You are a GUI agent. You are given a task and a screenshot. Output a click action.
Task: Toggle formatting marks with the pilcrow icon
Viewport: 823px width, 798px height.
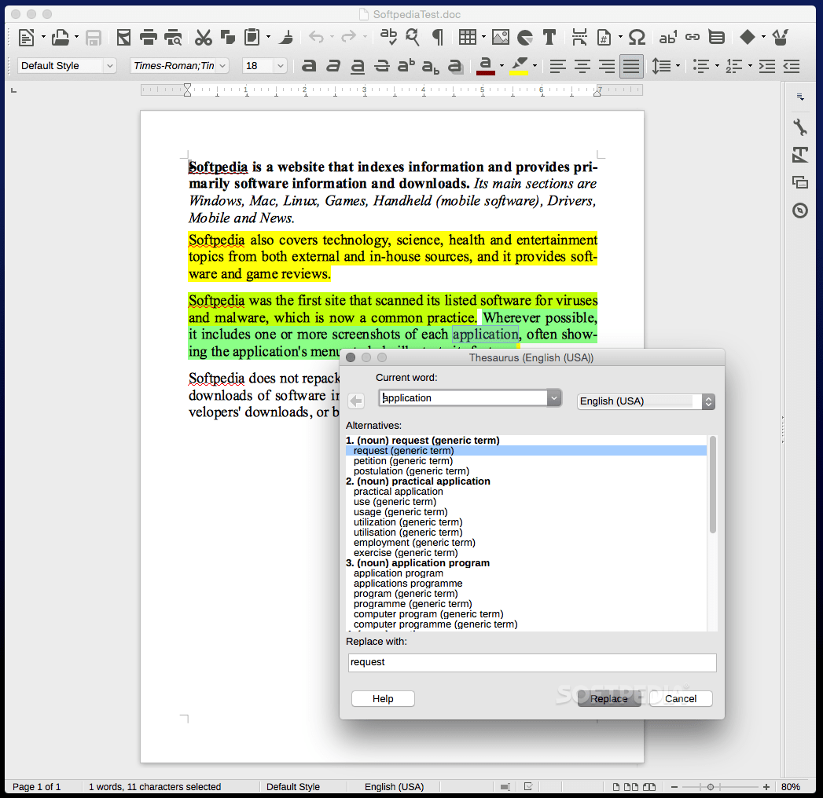coord(437,37)
